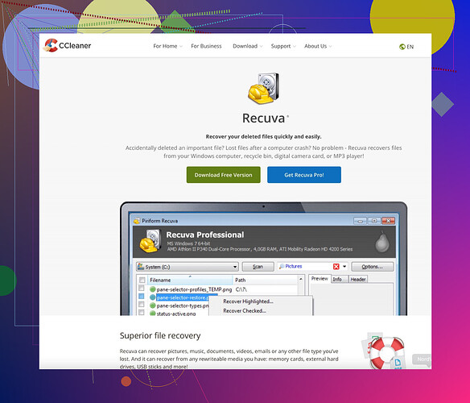Click the CCleaner logo icon
This screenshot has width=470, height=403.
click(x=51, y=45)
